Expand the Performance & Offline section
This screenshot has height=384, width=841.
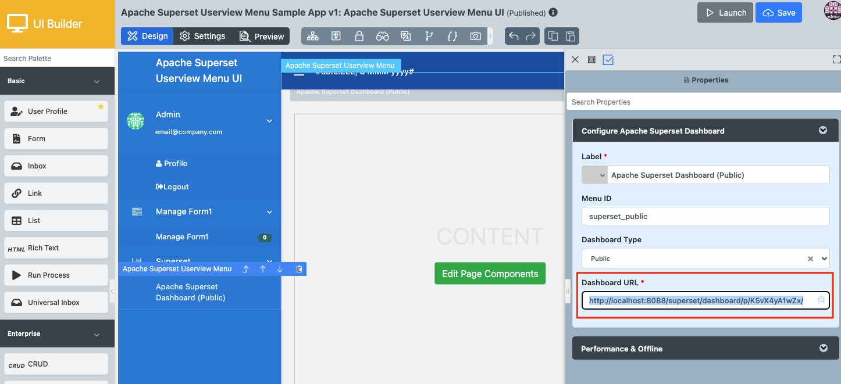(822, 348)
